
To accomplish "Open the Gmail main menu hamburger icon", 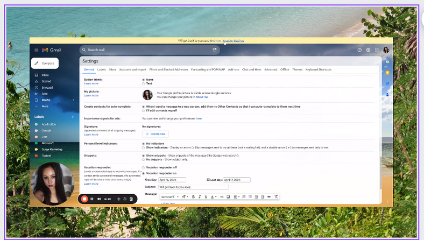I will tap(36, 50).
